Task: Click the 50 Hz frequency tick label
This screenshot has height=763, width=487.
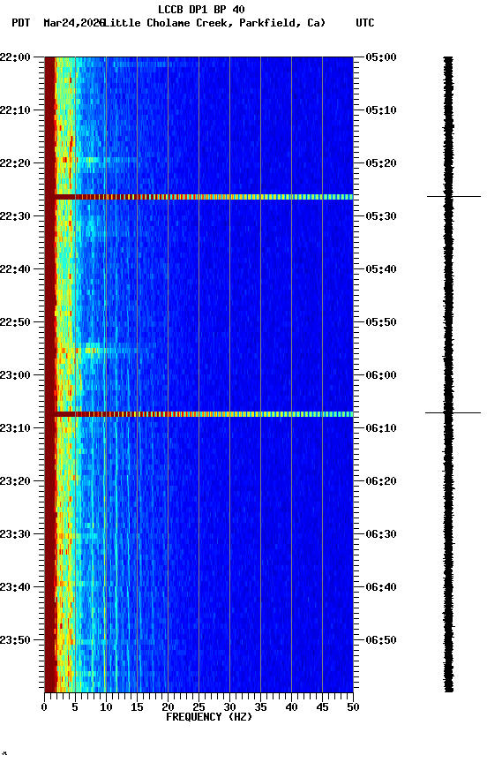Action: click(x=354, y=707)
